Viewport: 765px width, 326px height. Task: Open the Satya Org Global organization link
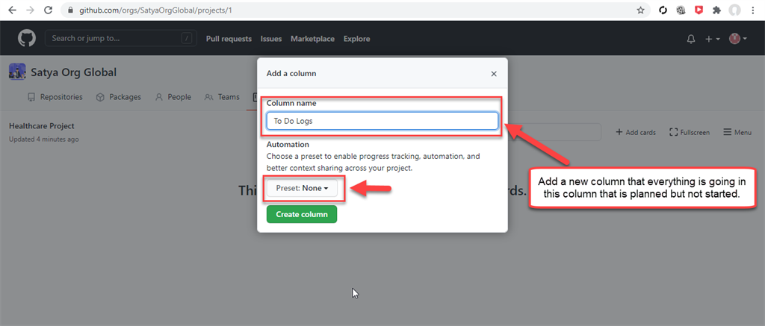(74, 72)
